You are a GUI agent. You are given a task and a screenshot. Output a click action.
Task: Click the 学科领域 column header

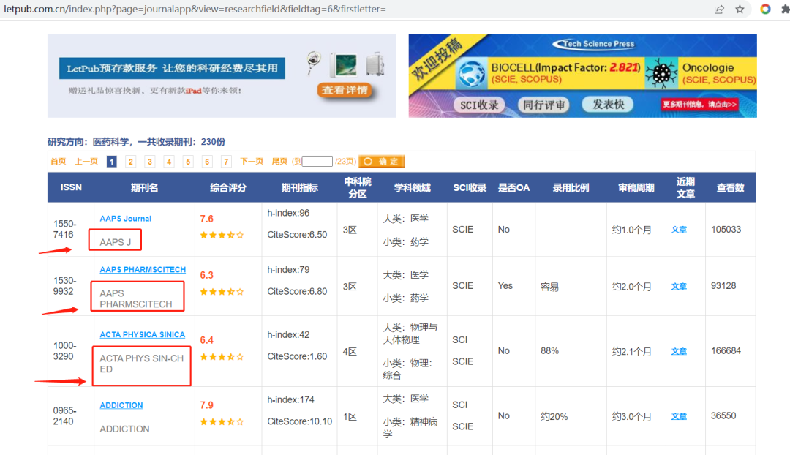coord(412,188)
